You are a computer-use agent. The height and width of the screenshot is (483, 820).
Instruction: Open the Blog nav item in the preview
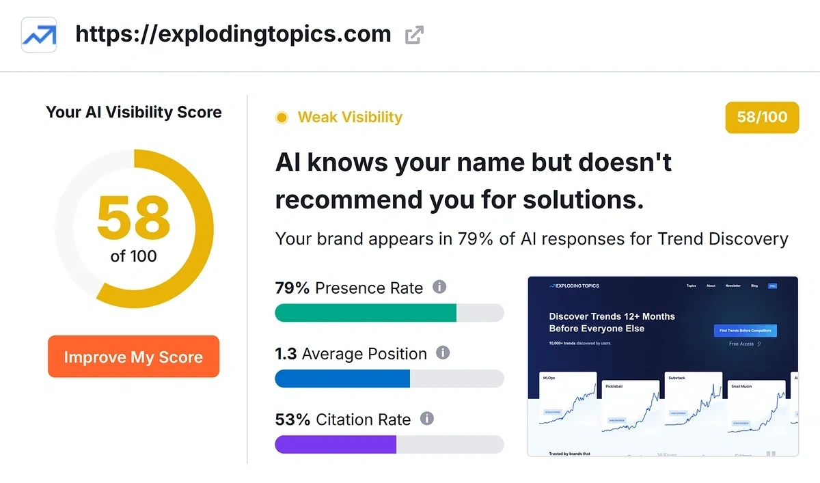pyautogui.click(x=754, y=286)
